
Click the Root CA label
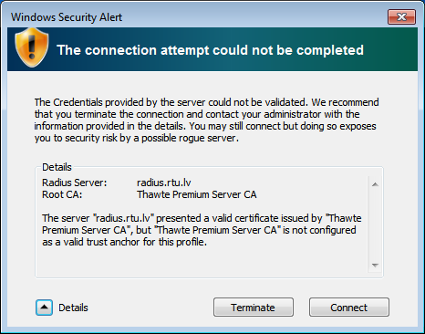coord(62,194)
